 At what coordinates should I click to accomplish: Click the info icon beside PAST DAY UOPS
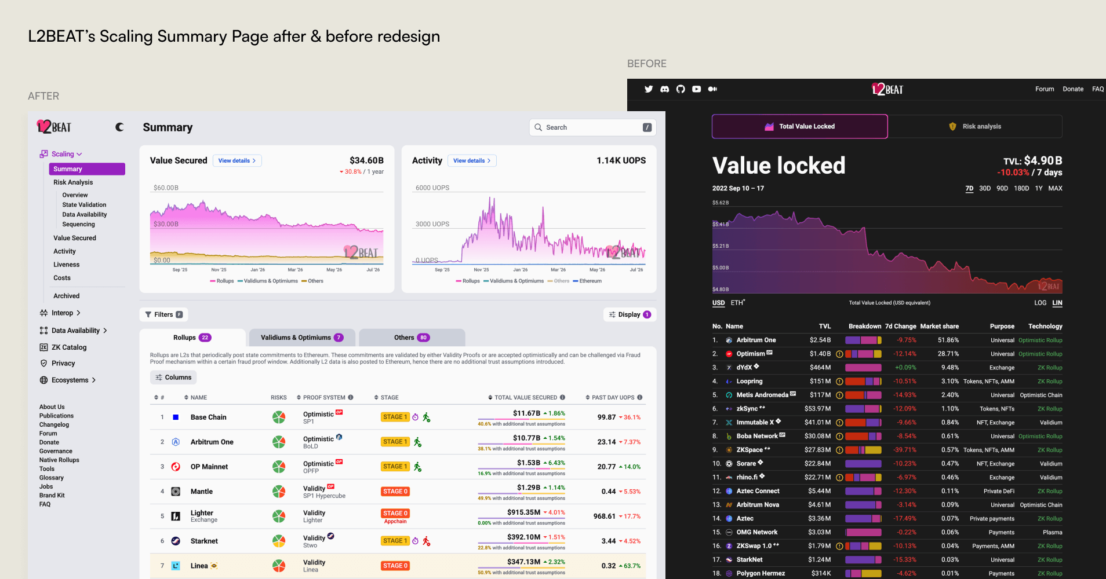click(640, 397)
